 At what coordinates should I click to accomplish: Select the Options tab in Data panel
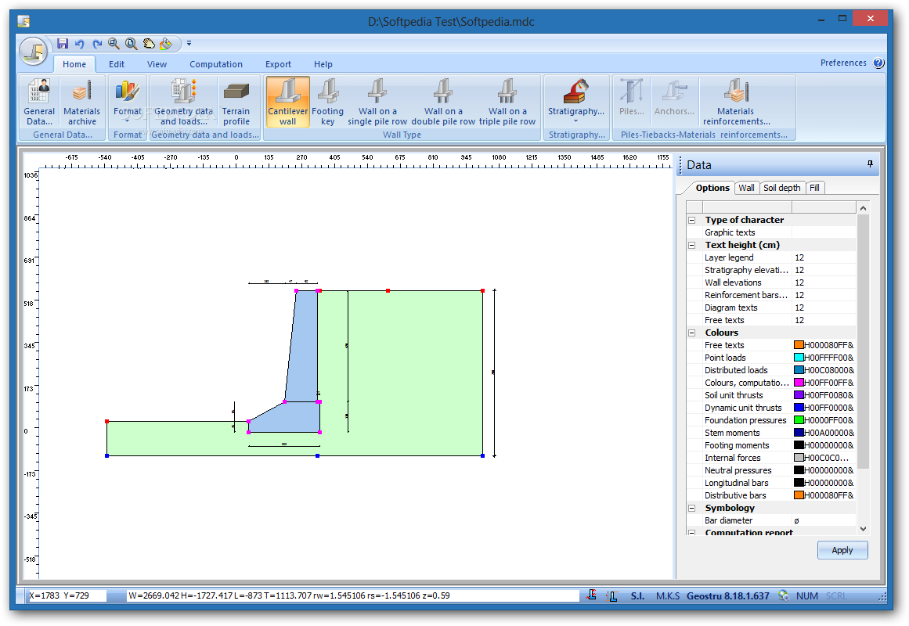712,188
